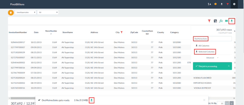Click date cell 08/11/2015
Screen dimensions: 244x105
point(36,58)
